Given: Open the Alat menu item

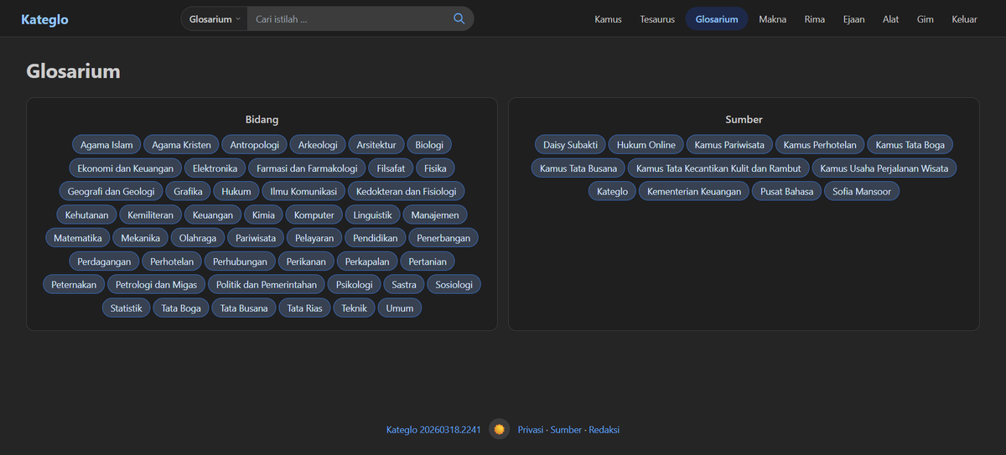Looking at the screenshot, I should [890, 18].
